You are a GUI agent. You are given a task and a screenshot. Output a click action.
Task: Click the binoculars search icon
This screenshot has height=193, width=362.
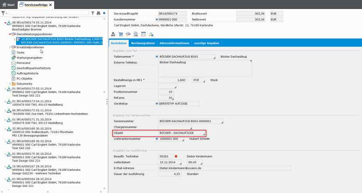98,13
